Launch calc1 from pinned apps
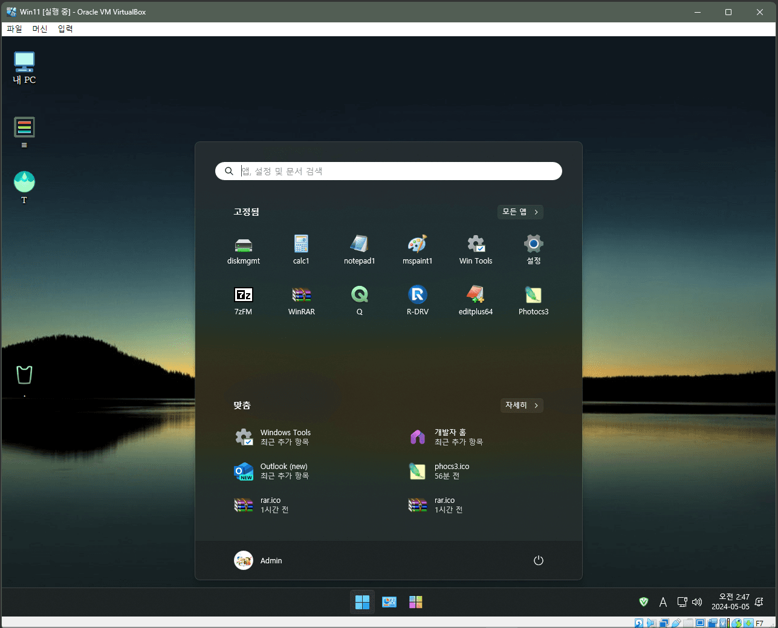 [x=301, y=250]
